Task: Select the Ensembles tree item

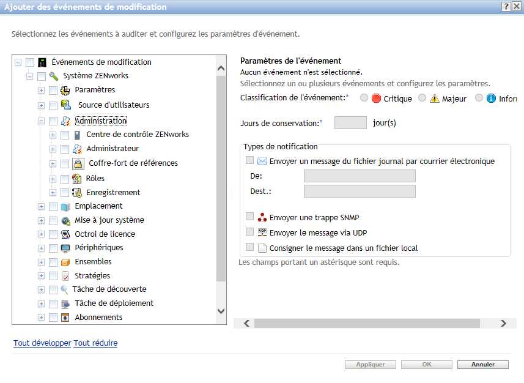Action: point(93,262)
